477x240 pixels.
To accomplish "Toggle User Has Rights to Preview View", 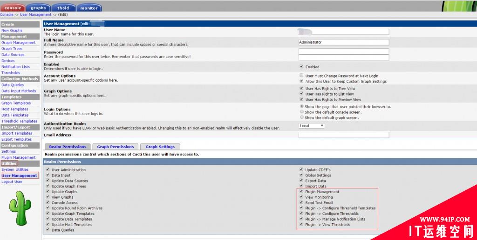I will tap(301, 99).
